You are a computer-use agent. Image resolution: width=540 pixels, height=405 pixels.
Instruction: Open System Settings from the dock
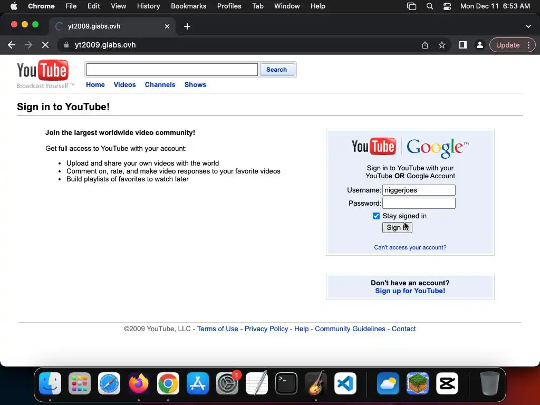click(227, 383)
